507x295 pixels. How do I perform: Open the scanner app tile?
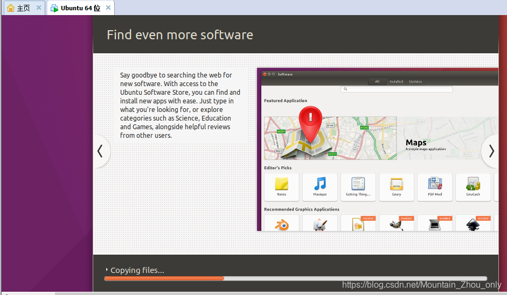[x=435, y=223]
